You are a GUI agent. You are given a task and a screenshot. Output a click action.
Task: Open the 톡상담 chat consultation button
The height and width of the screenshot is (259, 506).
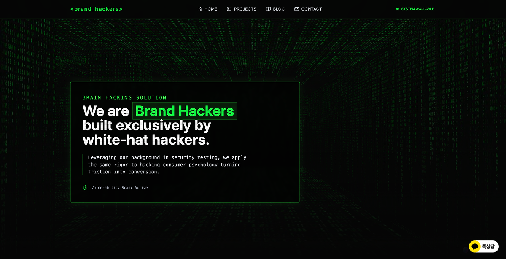484,246
